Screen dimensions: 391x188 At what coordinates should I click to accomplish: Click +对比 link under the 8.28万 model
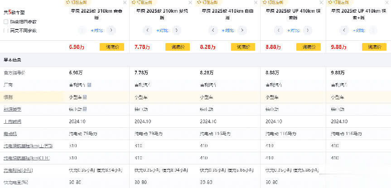click(228, 30)
